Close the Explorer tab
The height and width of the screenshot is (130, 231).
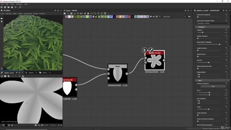pyautogui.click(x=36, y=73)
